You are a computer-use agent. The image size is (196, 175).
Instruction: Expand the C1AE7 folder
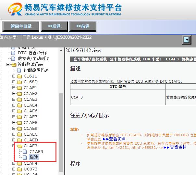(14, 117)
